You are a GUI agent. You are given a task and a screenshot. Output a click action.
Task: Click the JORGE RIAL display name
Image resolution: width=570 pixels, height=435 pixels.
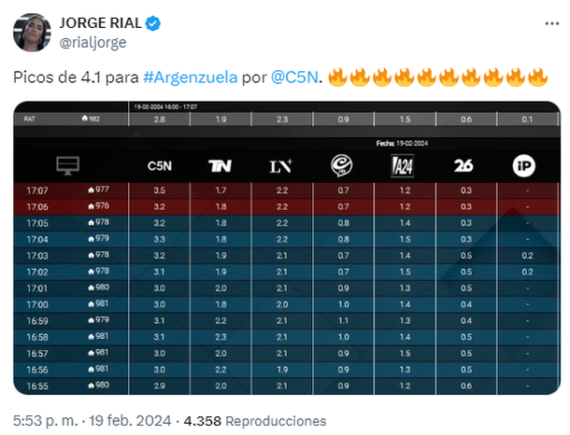[x=100, y=23]
